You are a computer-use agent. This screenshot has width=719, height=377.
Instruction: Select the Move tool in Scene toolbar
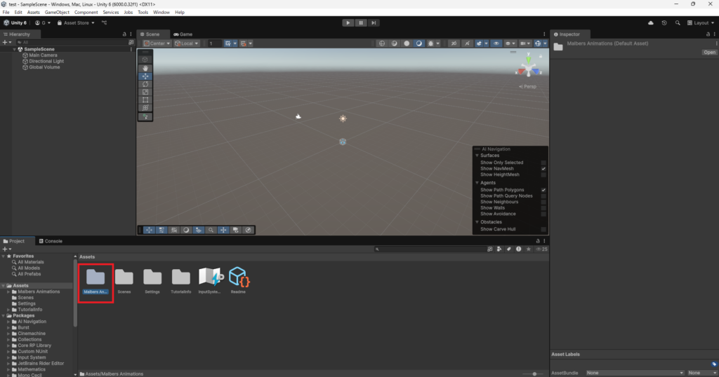click(145, 76)
